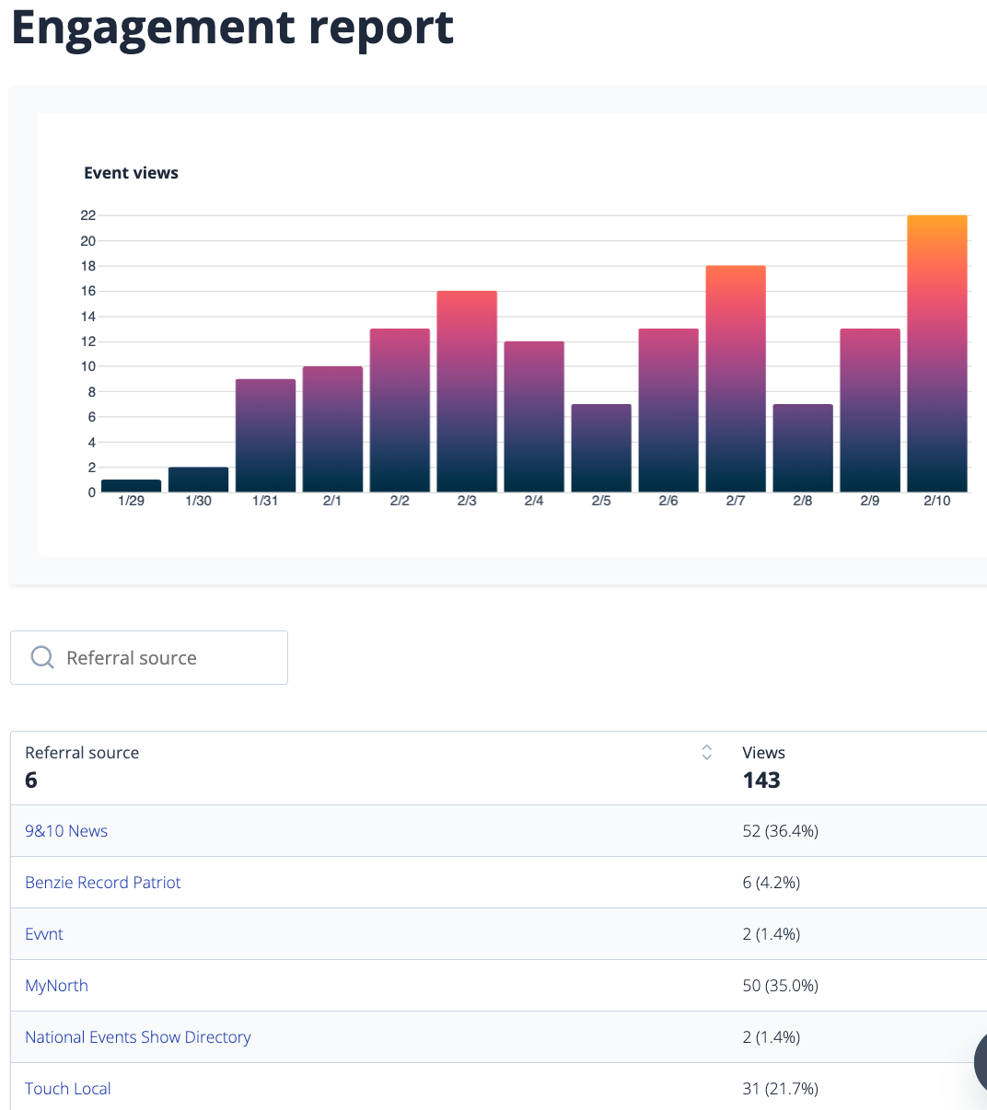Click the Referral source column header
This screenshot has width=987, height=1110.
pos(82,752)
